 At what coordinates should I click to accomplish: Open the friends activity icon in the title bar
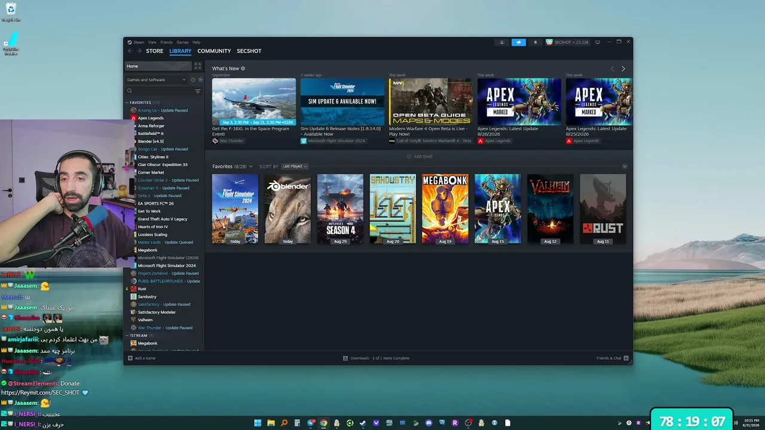click(501, 42)
